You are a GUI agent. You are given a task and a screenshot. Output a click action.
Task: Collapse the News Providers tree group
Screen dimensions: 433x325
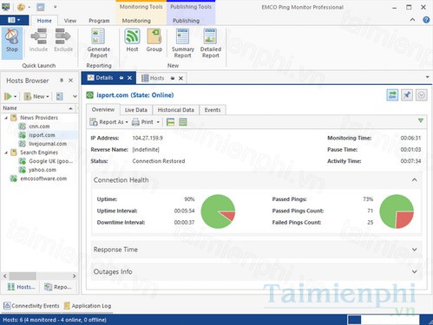point(6,118)
